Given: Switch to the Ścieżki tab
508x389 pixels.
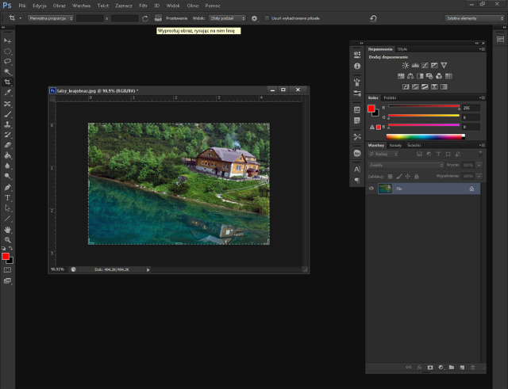Looking at the screenshot, I should [x=414, y=145].
